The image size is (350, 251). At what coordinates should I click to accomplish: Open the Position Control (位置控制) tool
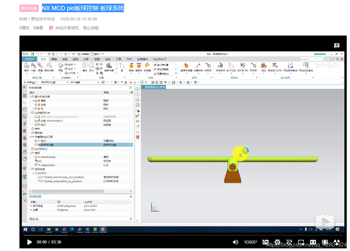coord(198,67)
